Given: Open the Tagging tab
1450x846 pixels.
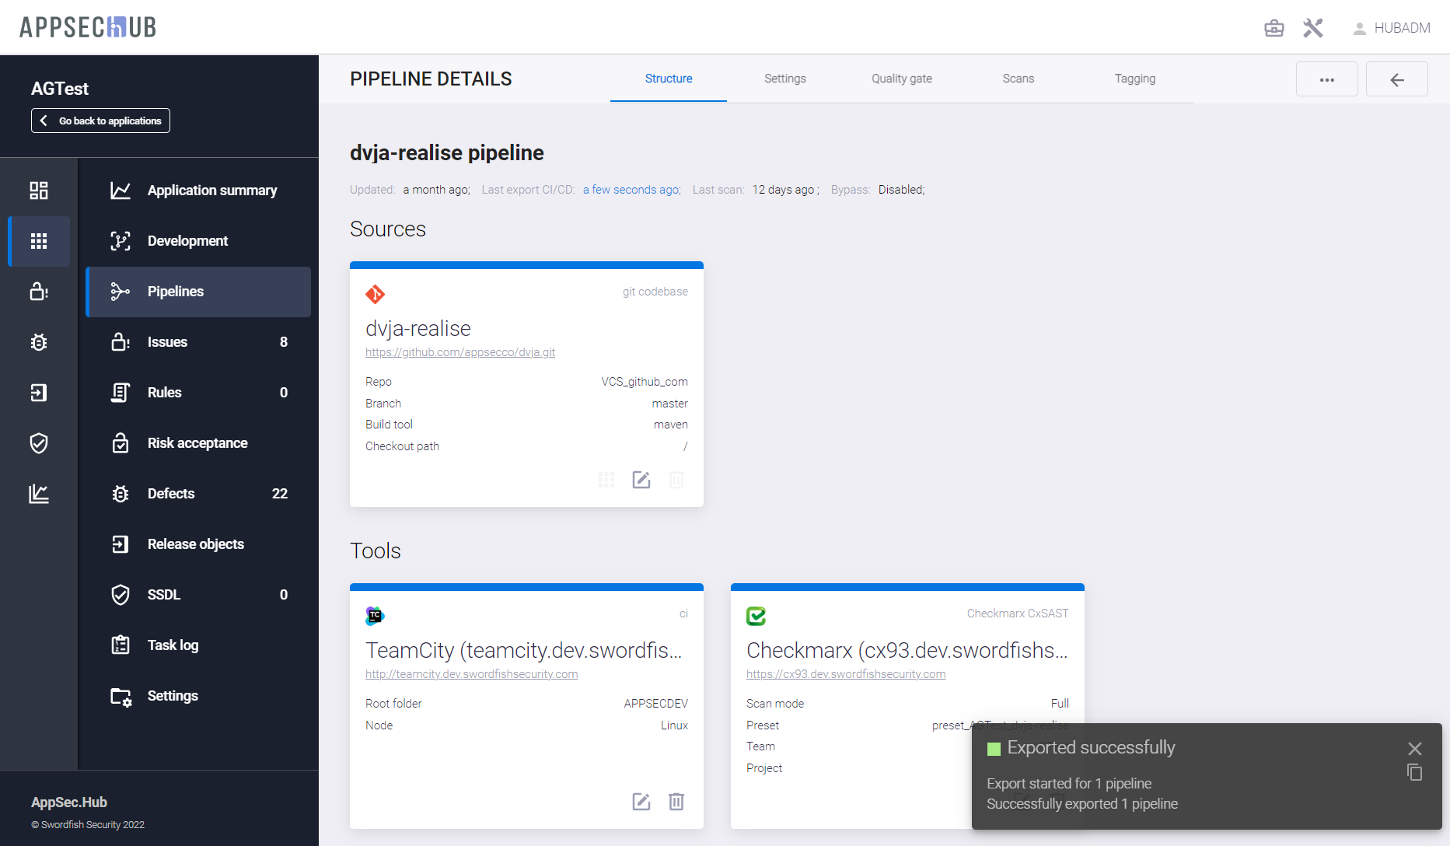Looking at the screenshot, I should (1134, 79).
